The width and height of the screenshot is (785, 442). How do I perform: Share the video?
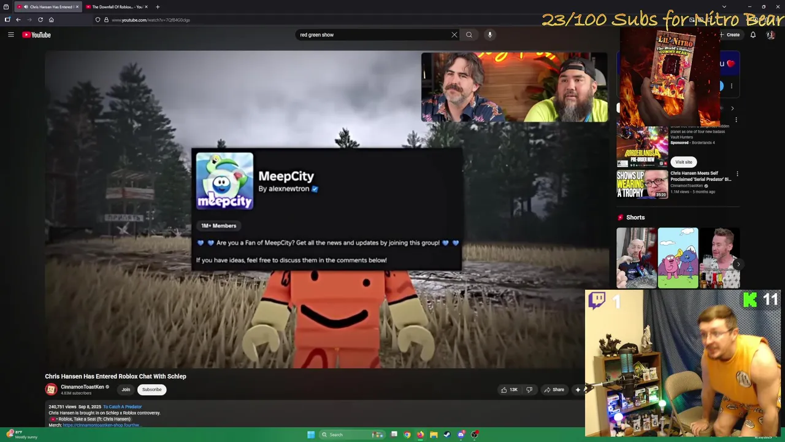(554, 389)
